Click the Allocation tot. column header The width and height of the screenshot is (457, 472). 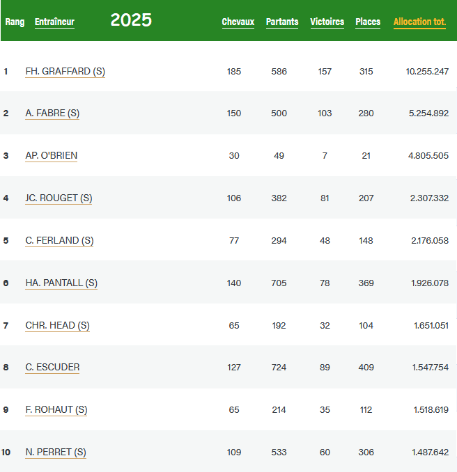tap(419, 22)
